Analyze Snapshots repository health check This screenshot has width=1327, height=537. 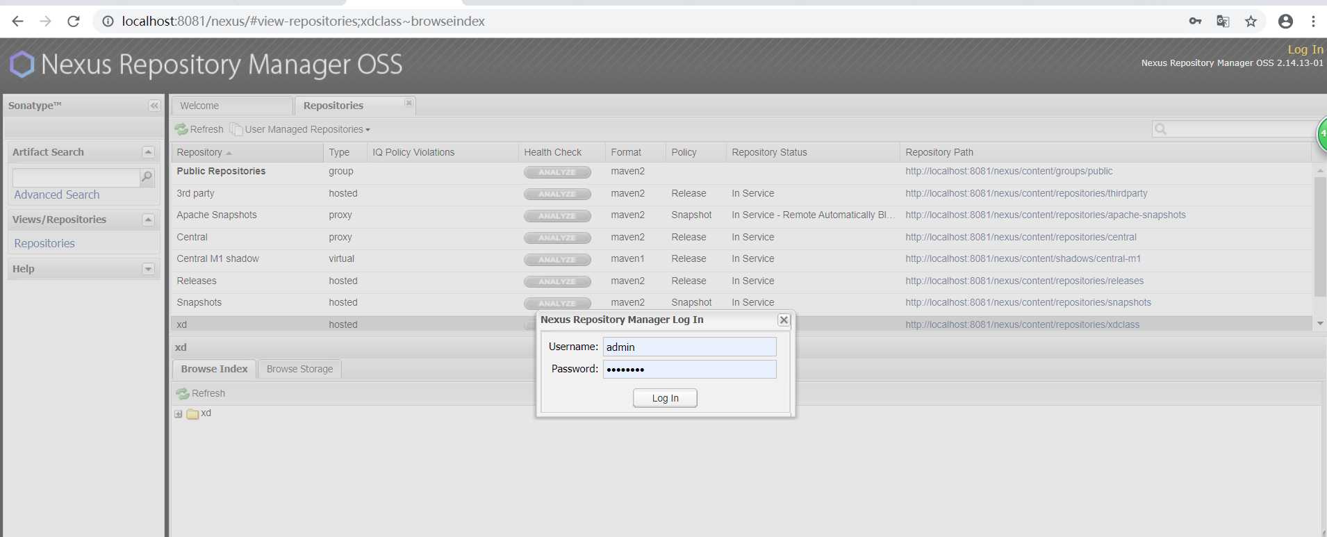[x=557, y=304]
